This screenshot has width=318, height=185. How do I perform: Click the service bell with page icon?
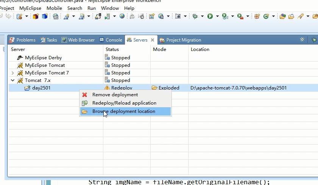81,16
